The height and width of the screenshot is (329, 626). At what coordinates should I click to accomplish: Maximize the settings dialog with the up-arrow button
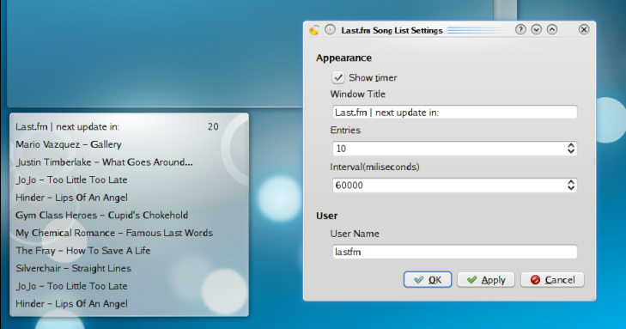[x=552, y=29]
